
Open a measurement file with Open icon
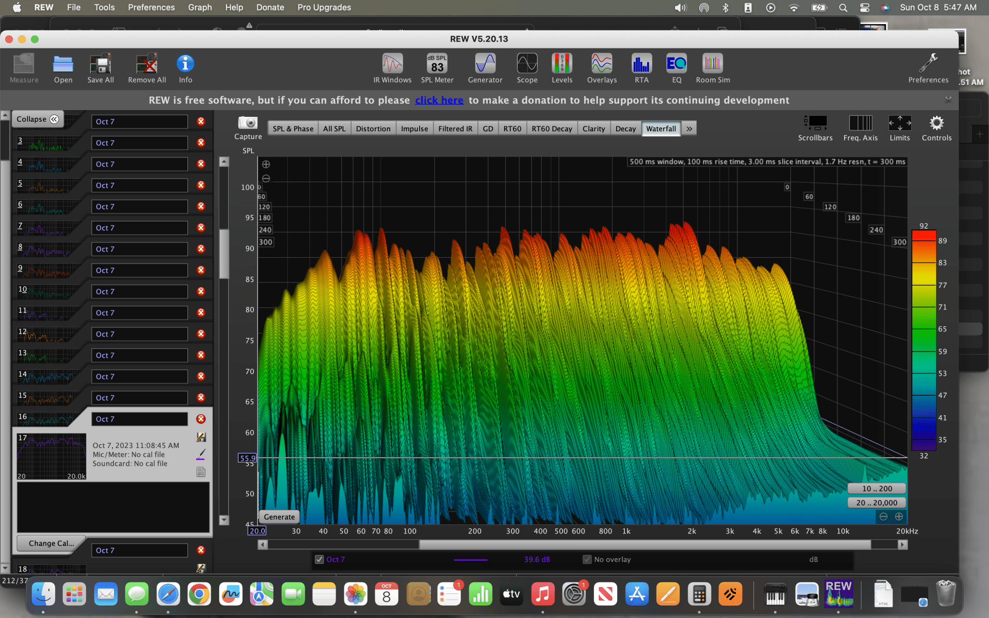pos(63,68)
